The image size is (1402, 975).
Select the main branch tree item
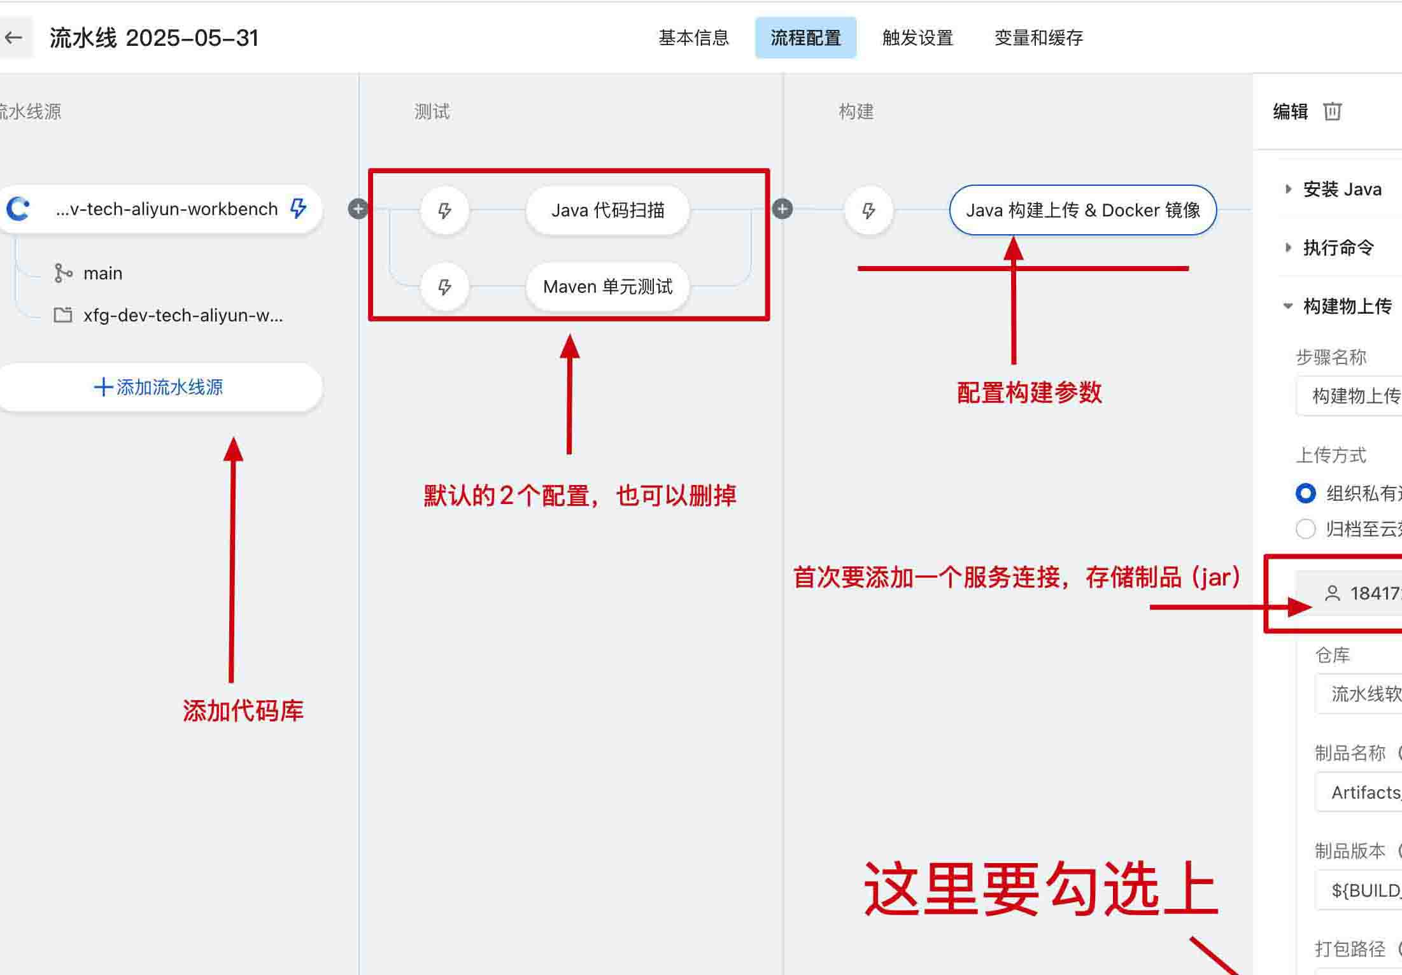pyautogui.click(x=102, y=274)
